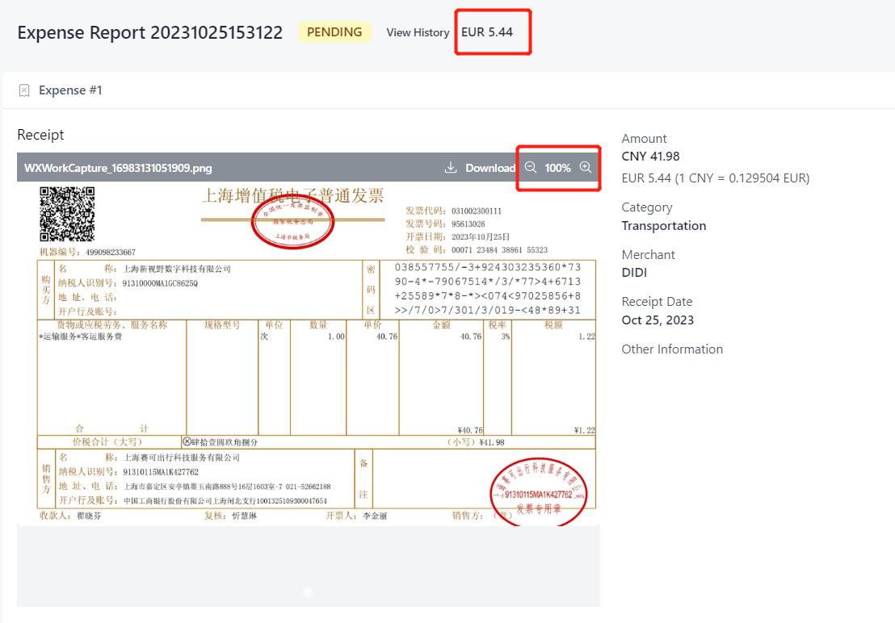Click the Receipt Date field label

click(x=657, y=302)
